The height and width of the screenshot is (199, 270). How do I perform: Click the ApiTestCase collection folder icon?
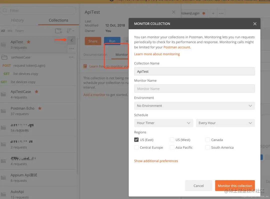[3, 94]
